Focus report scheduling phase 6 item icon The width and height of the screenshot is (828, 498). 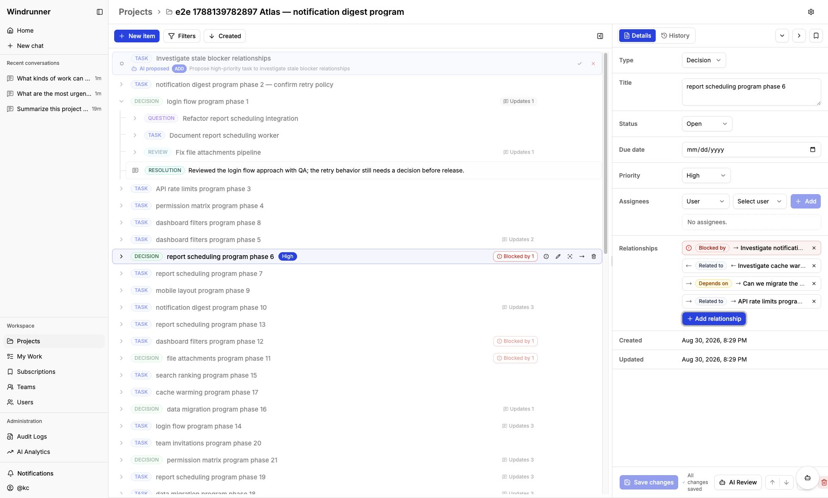point(570,256)
